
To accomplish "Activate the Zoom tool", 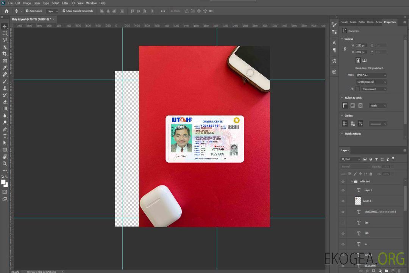I will [5, 163].
